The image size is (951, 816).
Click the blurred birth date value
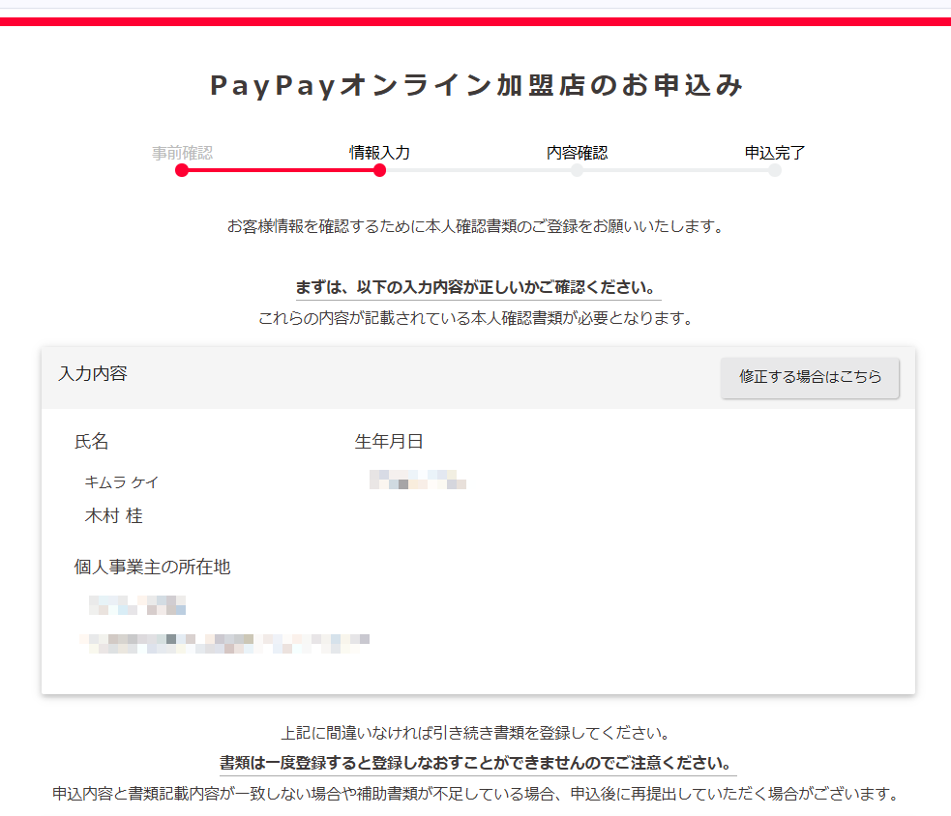pyautogui.click(x=418, y=480)
